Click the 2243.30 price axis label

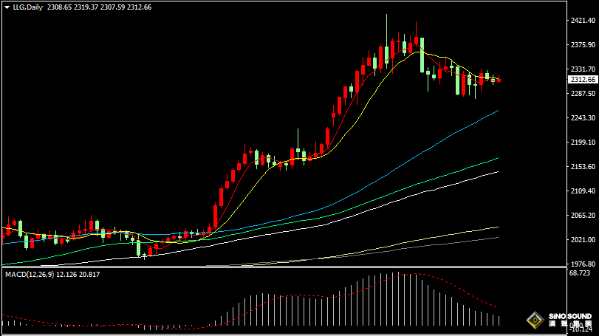tap(583, 118)
